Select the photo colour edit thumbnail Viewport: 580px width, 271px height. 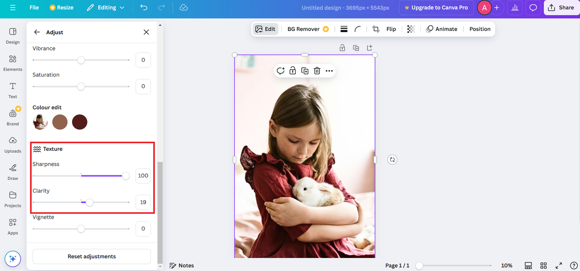[x=40, y=122]
